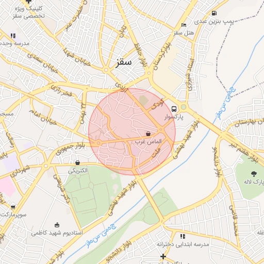Click the roundabout south of پارکسوار label

pos(161,129)
